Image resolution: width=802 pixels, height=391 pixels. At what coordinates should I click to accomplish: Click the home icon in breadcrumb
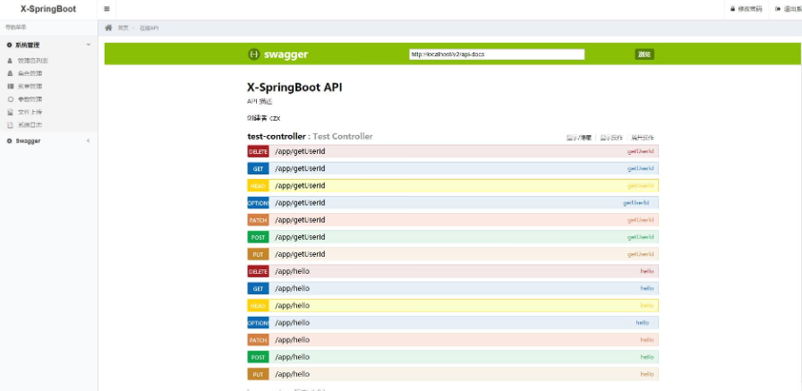point(109,29)
